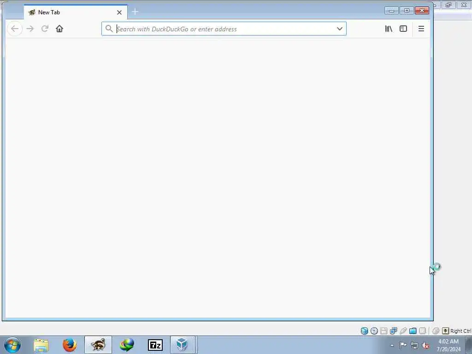472x354 pixels.
Task: Go back using the back arrow
Action: [x=14, y=29]
